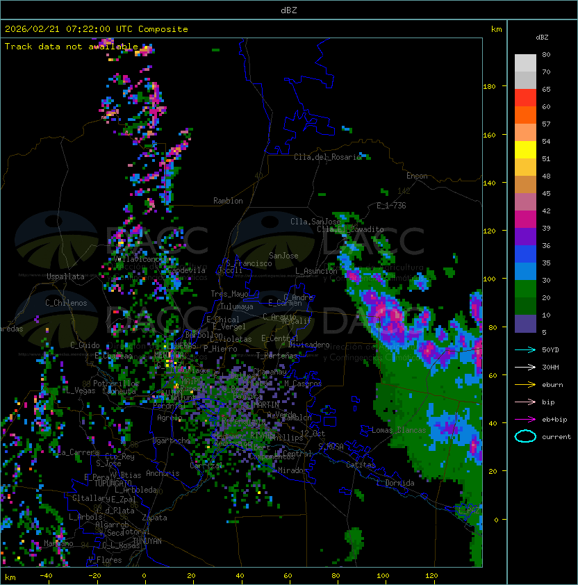Click the 'L_Vegas' map label
Viewport: 578px width, 585px height.
coord(81,390)
